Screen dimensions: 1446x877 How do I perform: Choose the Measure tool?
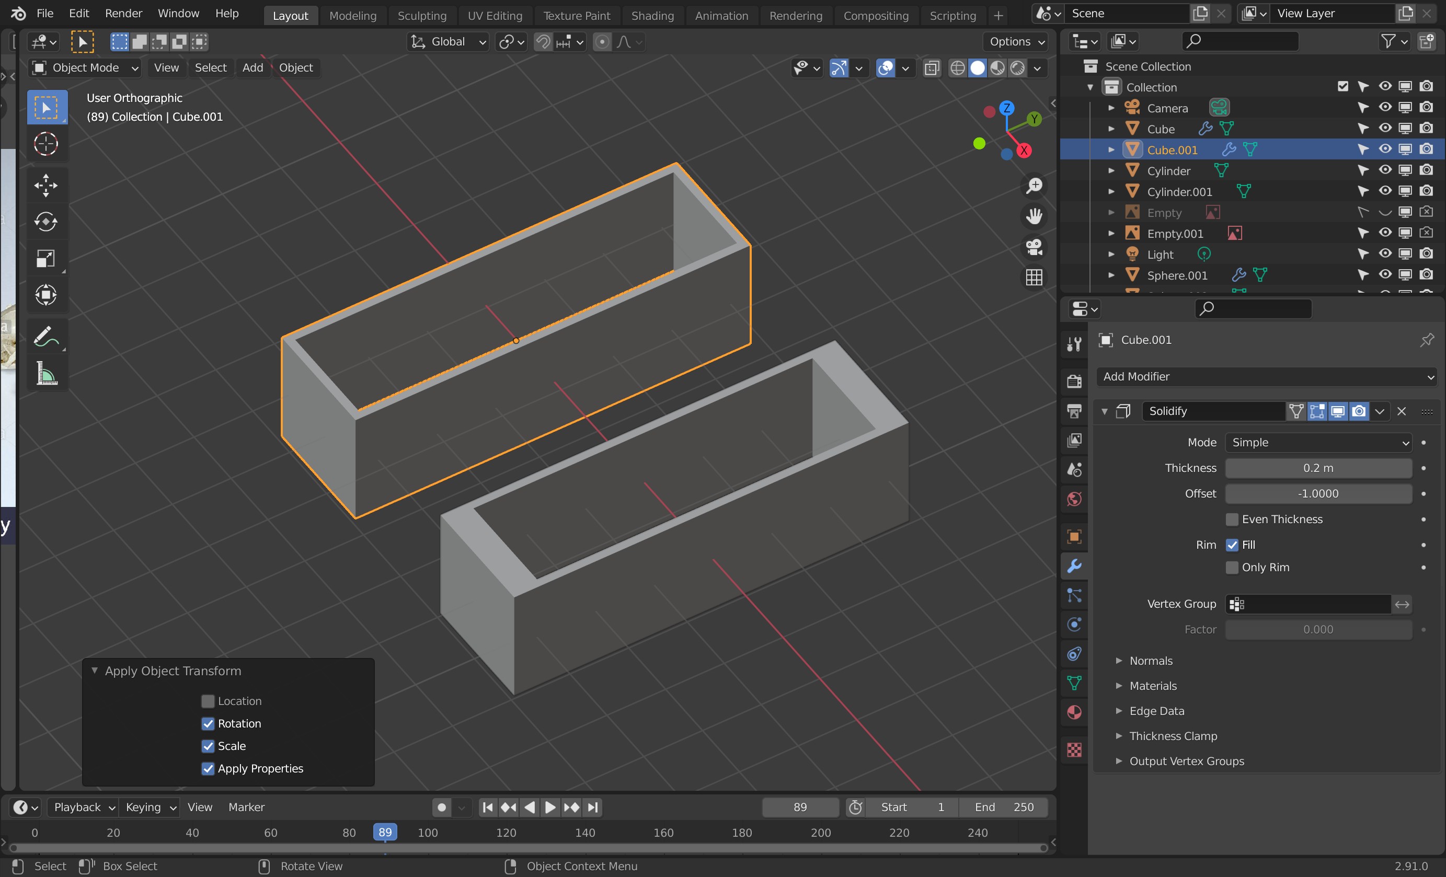coord(46,373)
